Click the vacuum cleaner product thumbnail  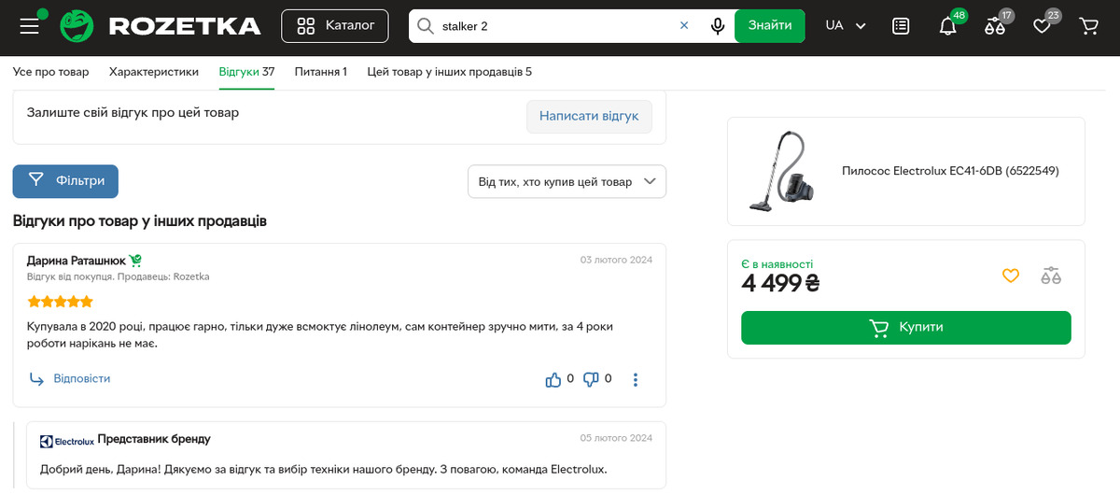782,171
